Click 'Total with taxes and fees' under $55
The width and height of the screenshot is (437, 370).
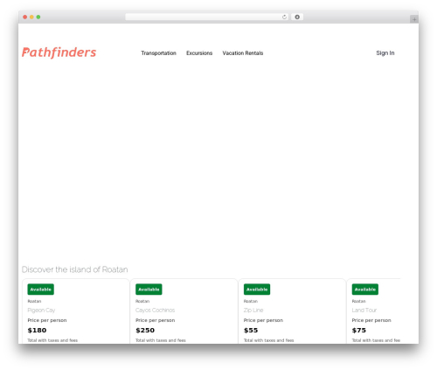pos(269,340)
